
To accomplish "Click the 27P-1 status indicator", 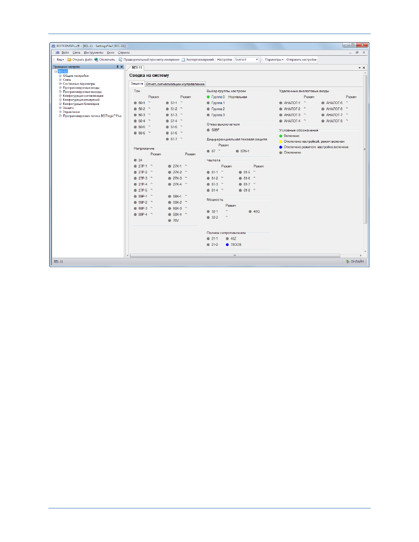I will (x=135, y=166).
